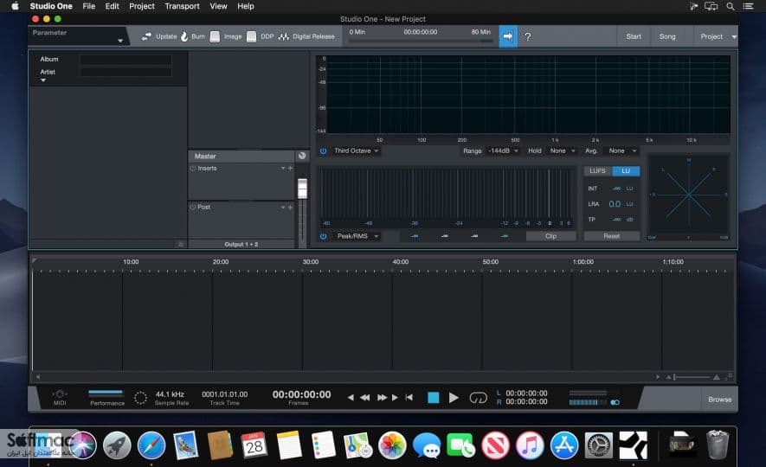Click the 30:00 mark on timeline ruler

tap(310, 262)
